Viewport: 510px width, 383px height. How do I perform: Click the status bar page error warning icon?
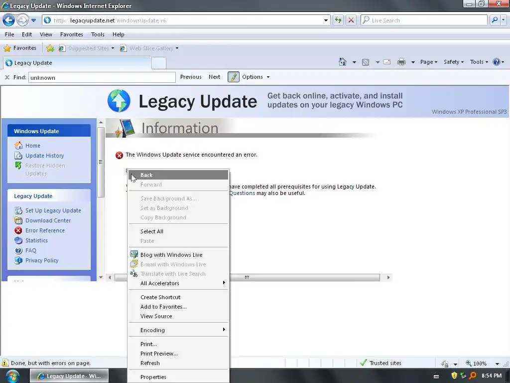point(5,363)
